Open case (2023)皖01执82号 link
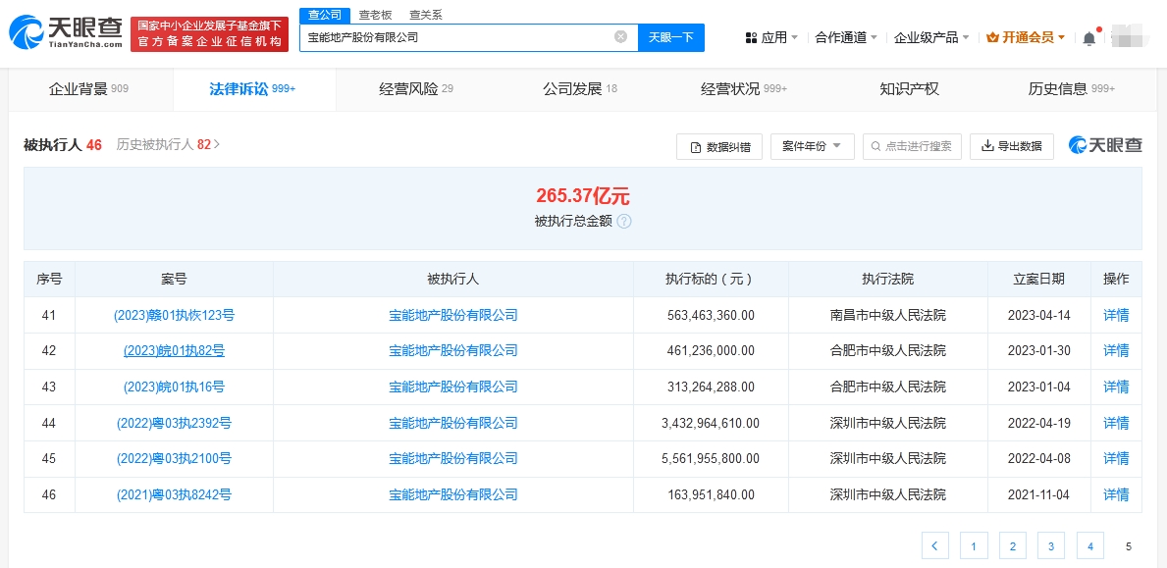 pyautogui.click(x=174, y=351)
